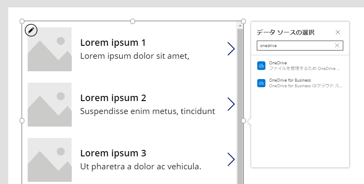The image size is (364, 184).
Task: Choose the OneDrive for Business connector entry
Action: (300, 83)
